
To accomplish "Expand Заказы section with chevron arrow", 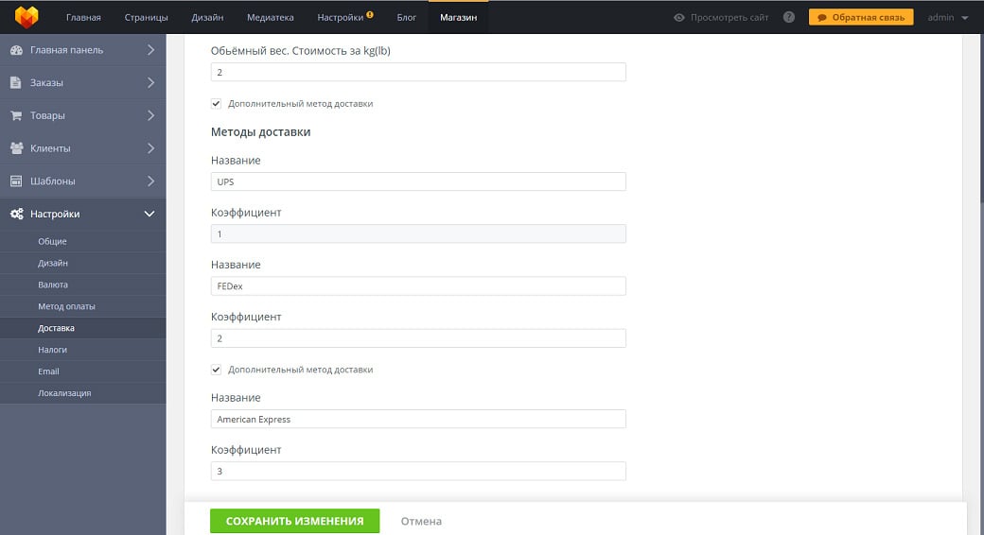I will click(149, 83).
